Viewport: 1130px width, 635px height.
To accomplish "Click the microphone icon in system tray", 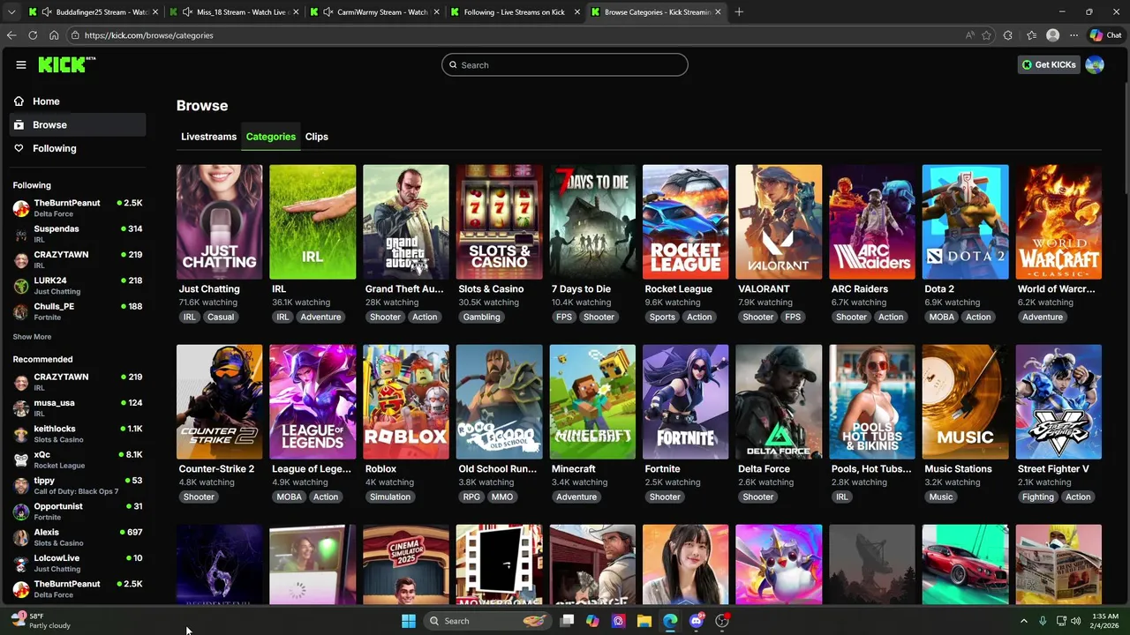I will 1043,621.
